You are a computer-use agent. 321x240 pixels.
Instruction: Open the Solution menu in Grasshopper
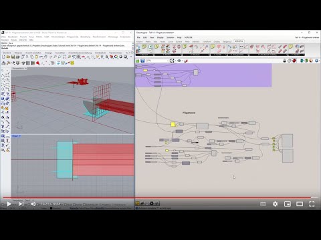171,37
